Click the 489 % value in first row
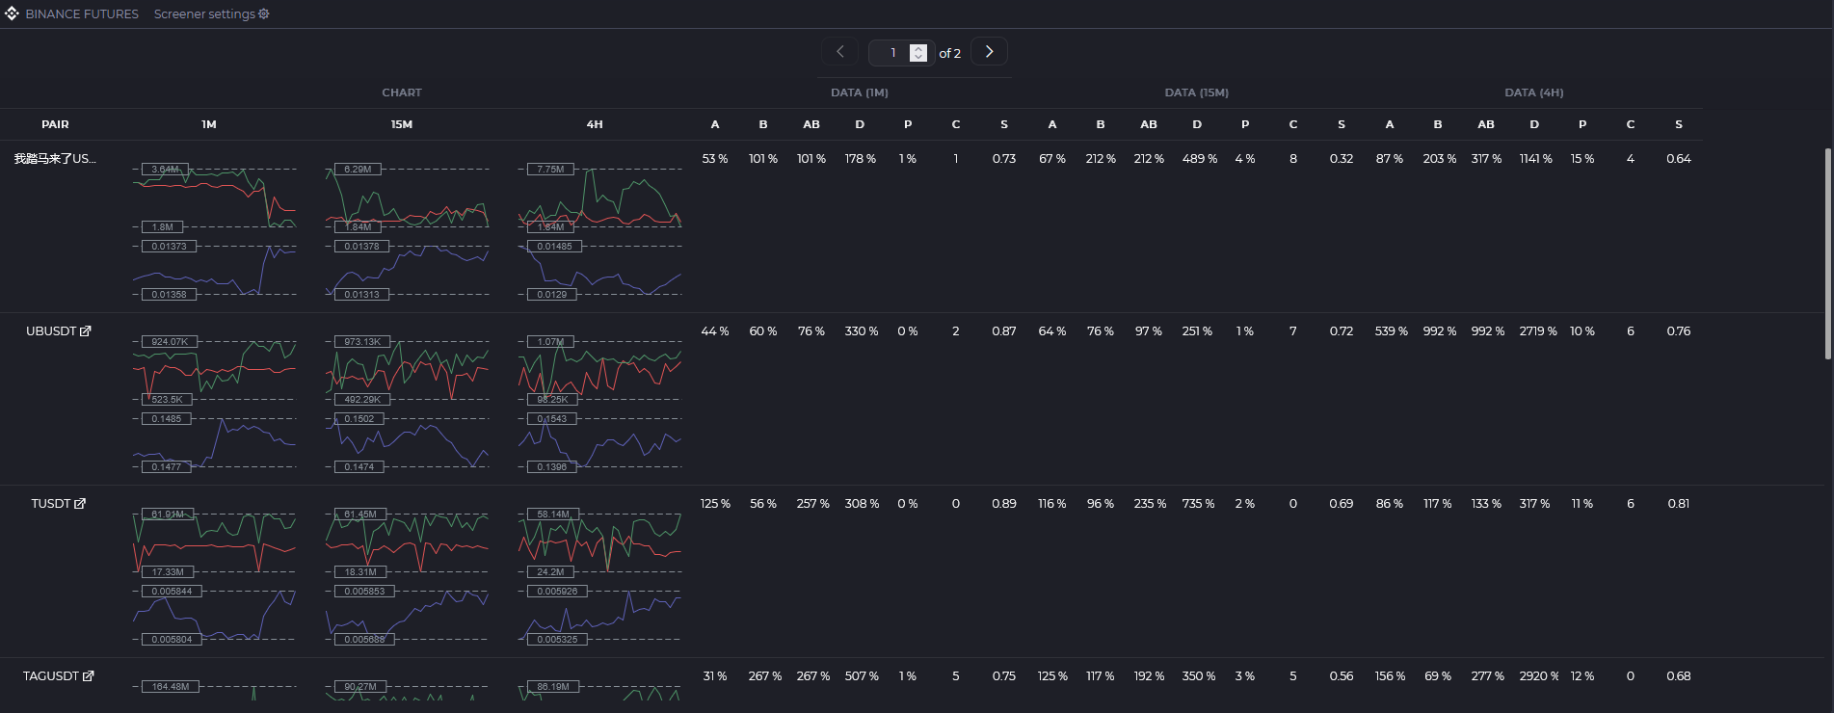The height and width of the screenshot is (713, 1834). point(1200,158)
